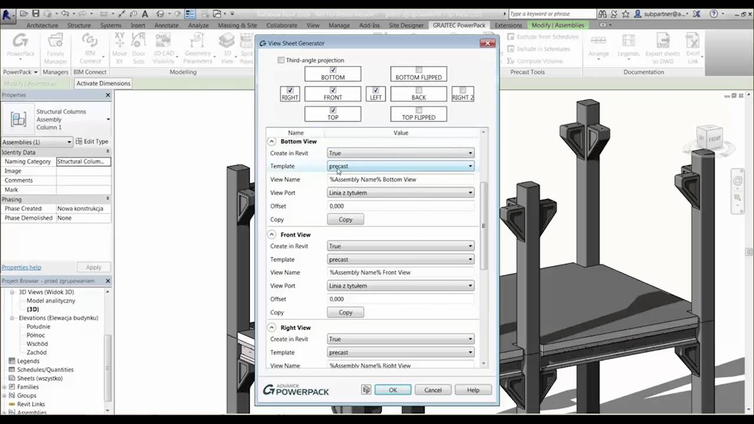
Task: Open Bottom View 'Create in Revit' dropdown
Action: [x=401, y=153]
